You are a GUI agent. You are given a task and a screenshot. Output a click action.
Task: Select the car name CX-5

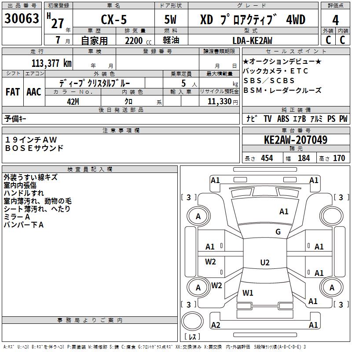click(x=114, y=19)
